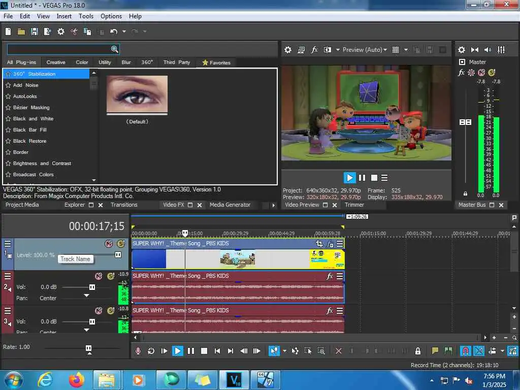The width and height of the screenshot is (520, 390).
Task: Open a project with the folder icon
Action: click(x=21, y=31)
